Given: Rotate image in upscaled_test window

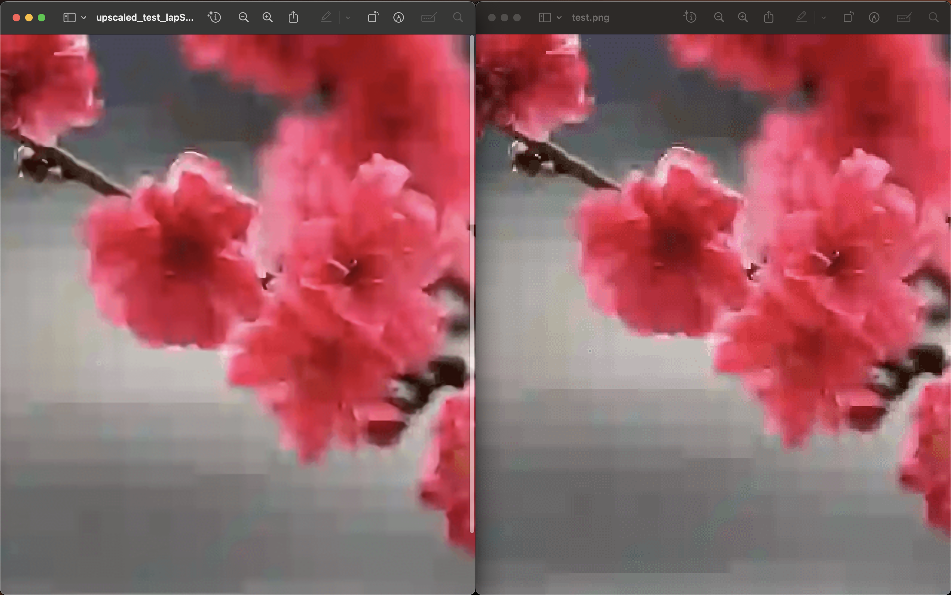Looking at the screenshot, I should (373, 17).
